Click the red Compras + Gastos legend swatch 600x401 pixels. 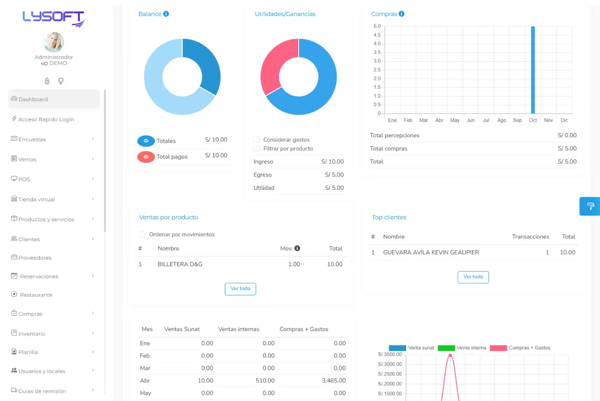tap(498, 348)
